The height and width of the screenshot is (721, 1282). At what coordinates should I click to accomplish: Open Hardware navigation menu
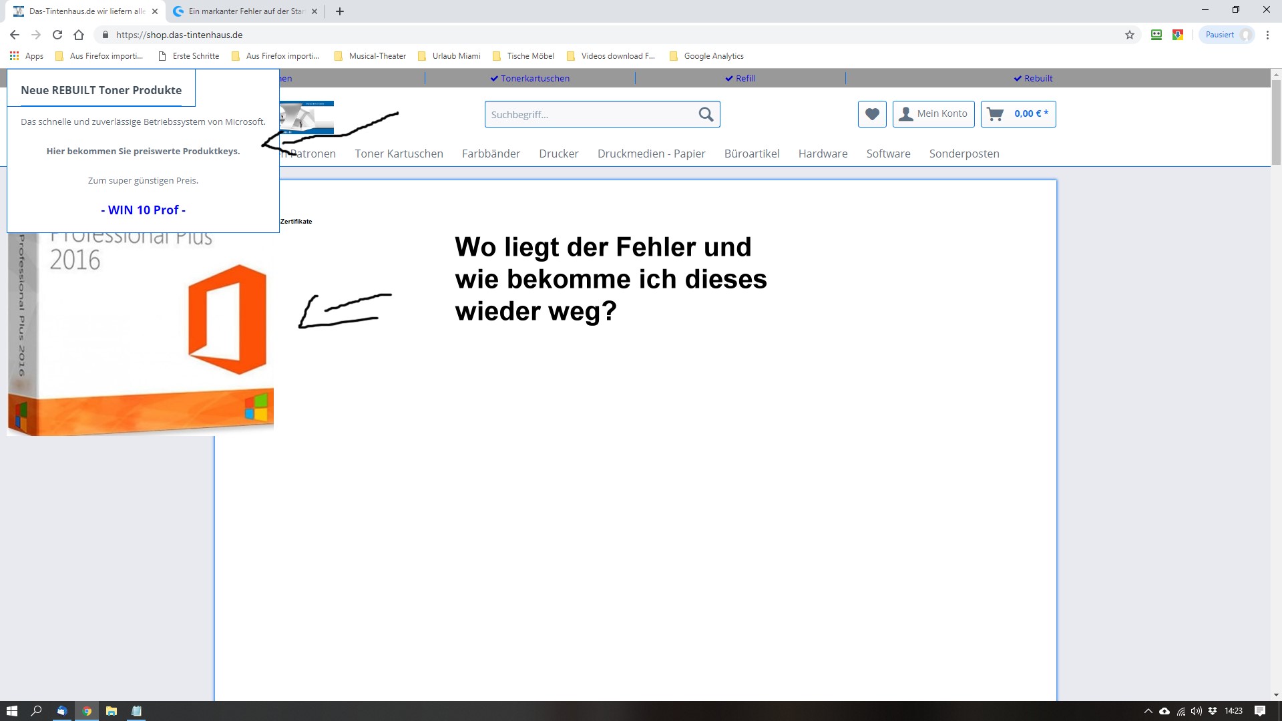[x=823, y=154]
